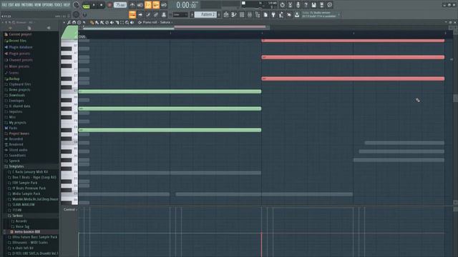Toggle the orange Loop recording button
Viewport: 458px width, 257px height.
click(x=156, y=5)
